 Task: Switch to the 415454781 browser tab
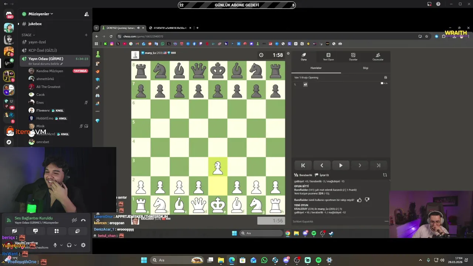click(170, 28)
